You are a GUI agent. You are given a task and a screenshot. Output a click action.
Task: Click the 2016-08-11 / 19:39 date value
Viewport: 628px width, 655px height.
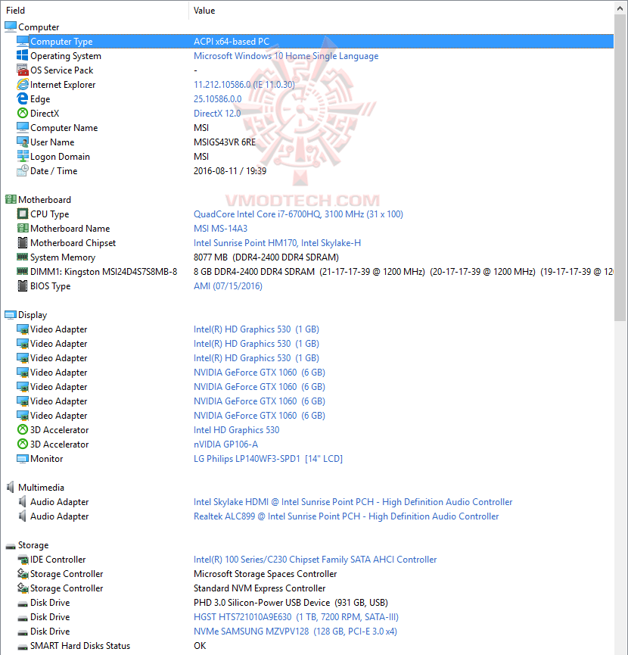(230, 171)
